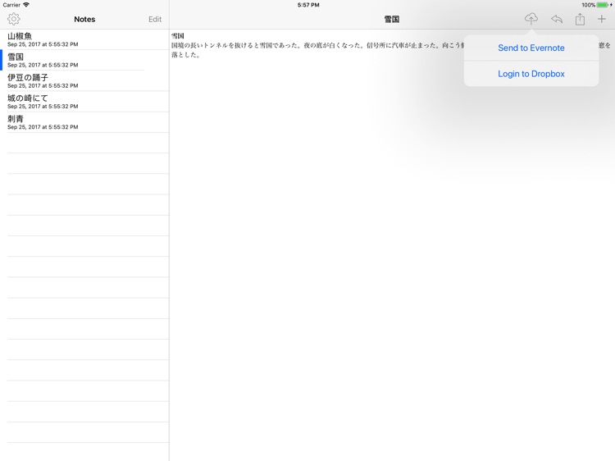
Task: Open the 城の崎にて note
Action: point(82,102)
